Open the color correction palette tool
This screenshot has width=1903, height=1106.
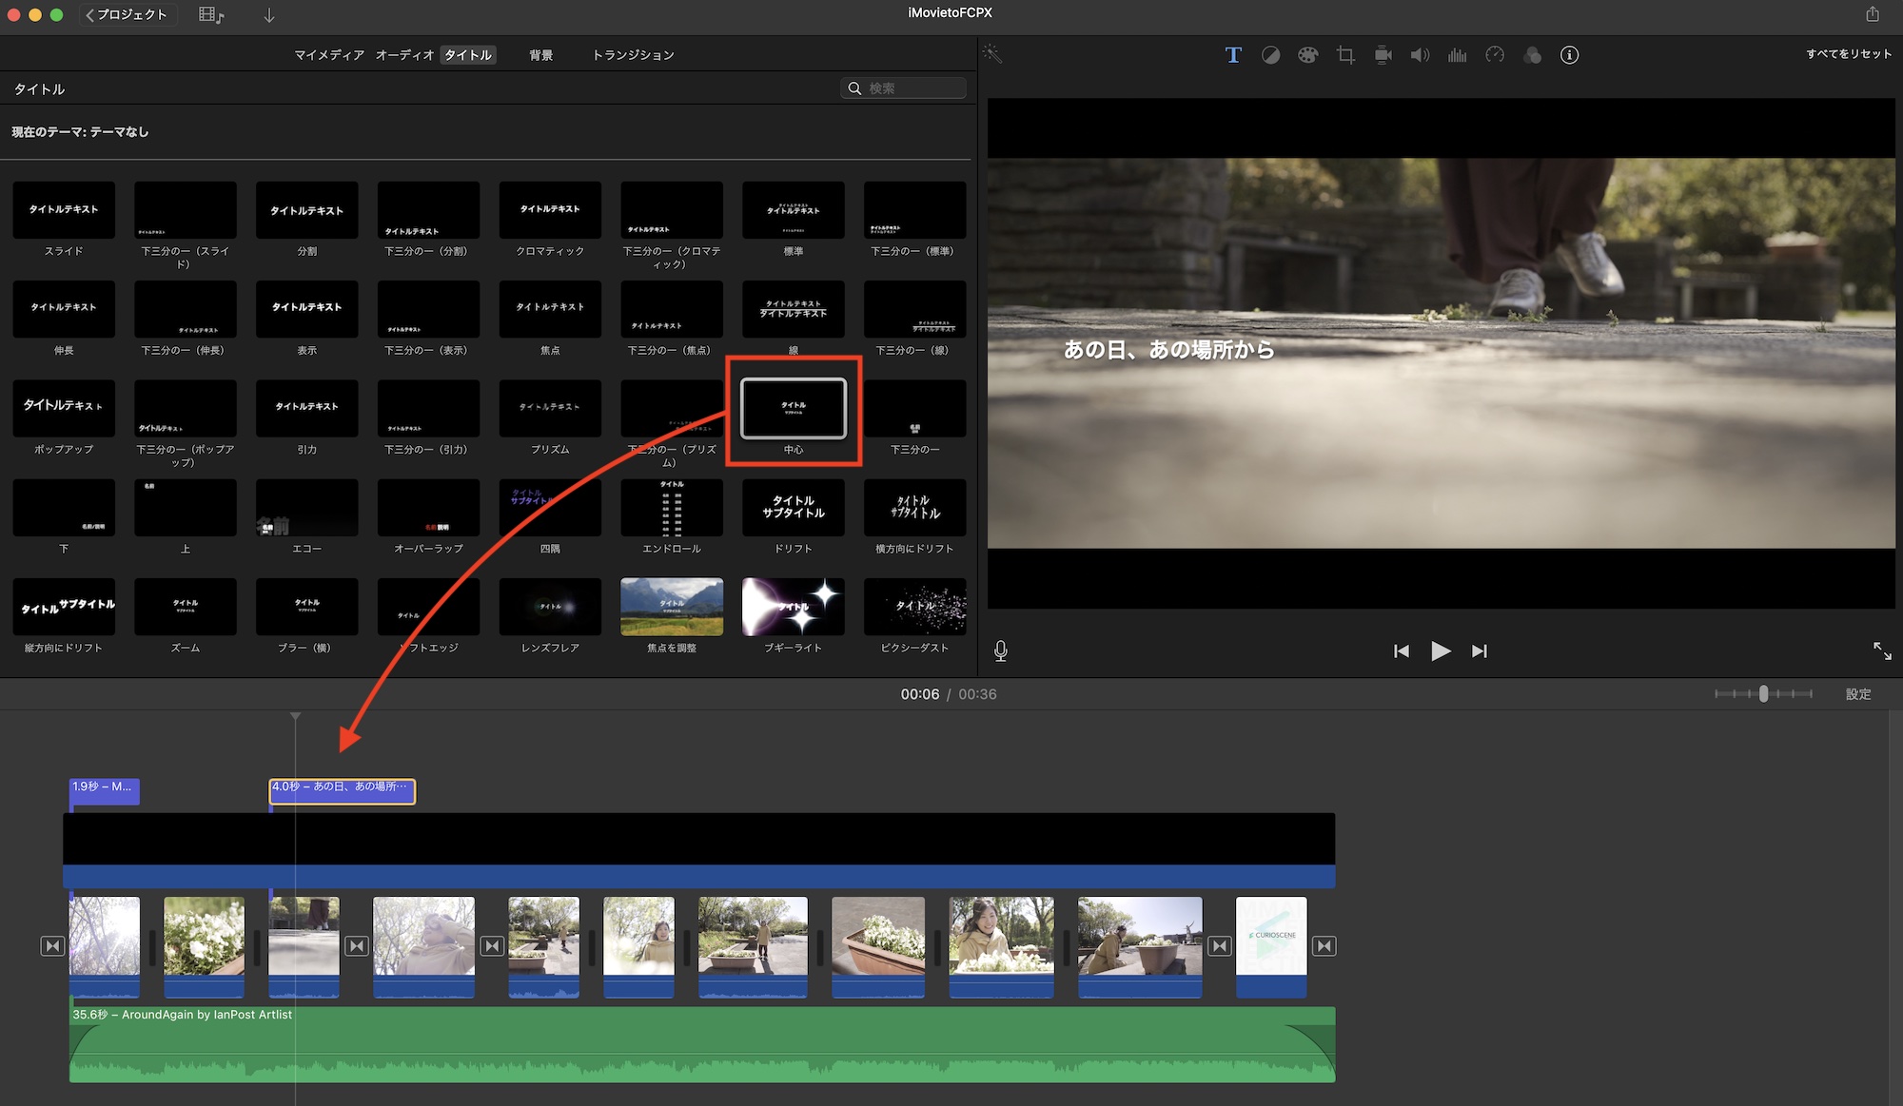click(x=1308, y=55)
